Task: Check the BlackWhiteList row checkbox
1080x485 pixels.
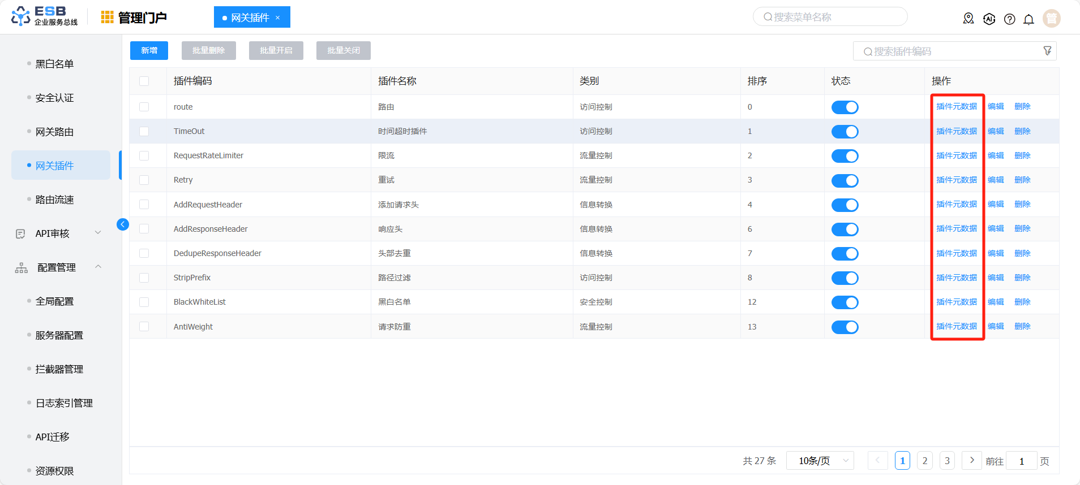Action: [x=144, y=302]
